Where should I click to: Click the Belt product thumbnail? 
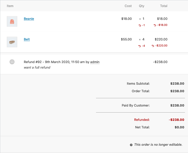coord(12,42)
